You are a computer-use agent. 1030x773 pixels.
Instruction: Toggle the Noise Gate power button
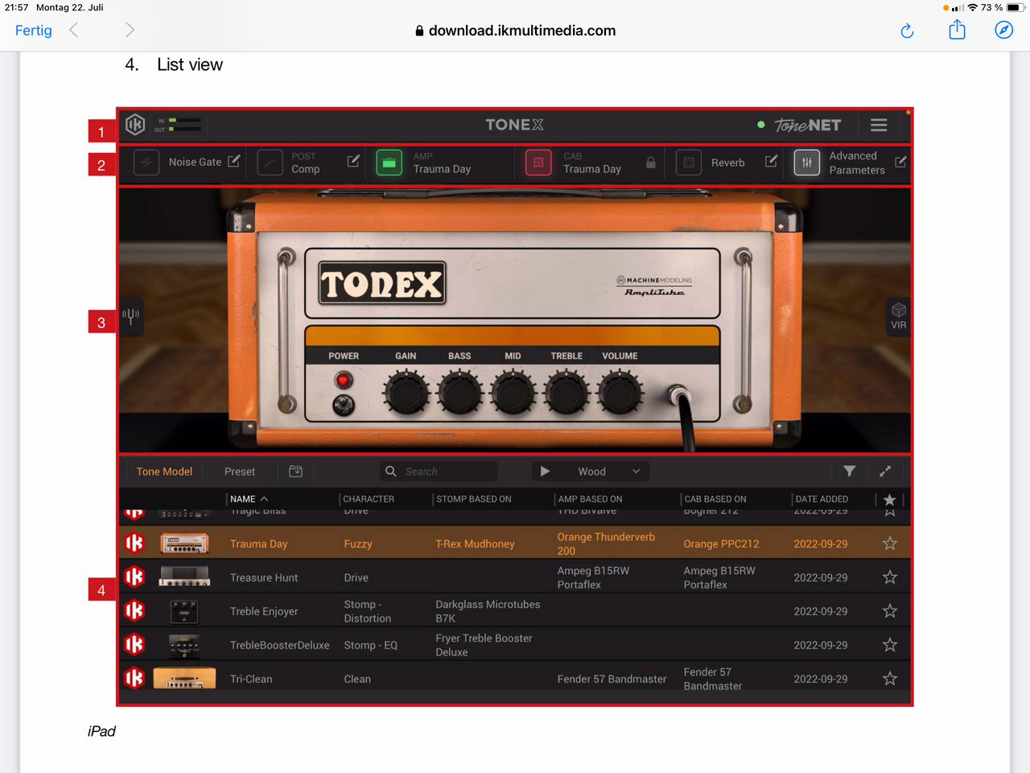(146, 162)
